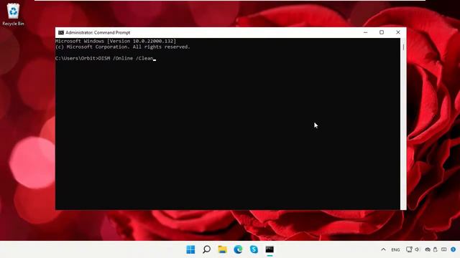
Task: Close the Command Prompt window
Action: coord(398,32)
